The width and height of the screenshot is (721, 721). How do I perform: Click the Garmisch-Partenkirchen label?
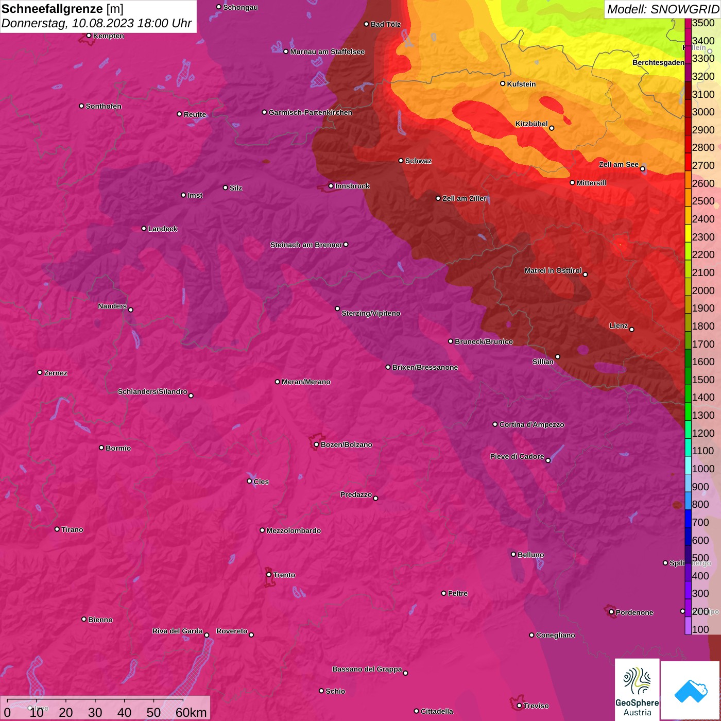pos(311,112)
